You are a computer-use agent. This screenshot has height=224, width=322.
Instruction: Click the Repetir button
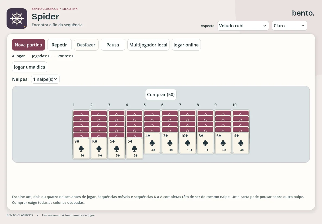click(x=59, y=45)
